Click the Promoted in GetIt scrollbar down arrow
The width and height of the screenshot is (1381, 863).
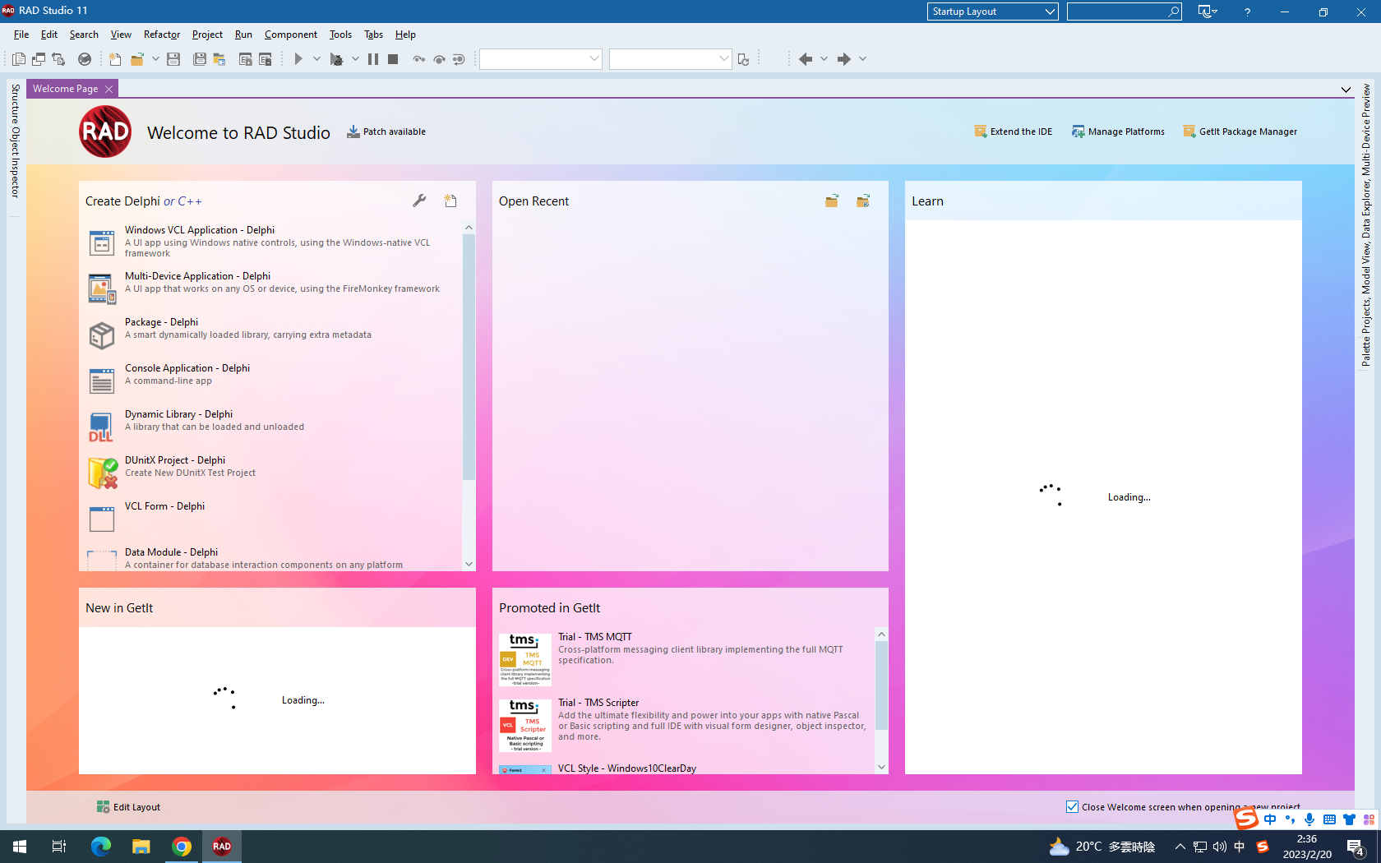881,767
